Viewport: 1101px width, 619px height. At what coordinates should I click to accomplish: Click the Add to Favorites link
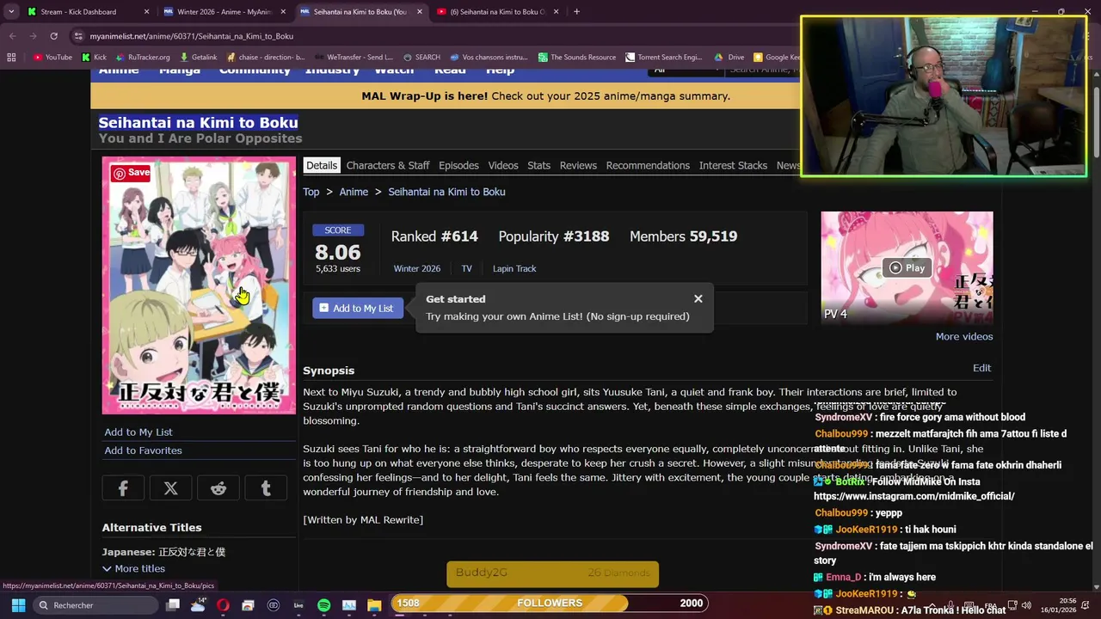[143, 450]
